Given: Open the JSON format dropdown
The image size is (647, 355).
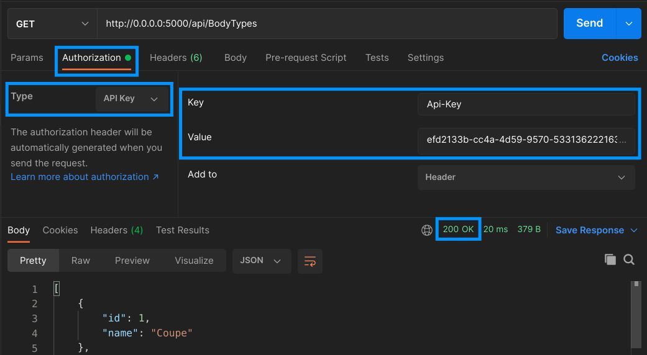Looking at the screenshot, I should 262,261.
